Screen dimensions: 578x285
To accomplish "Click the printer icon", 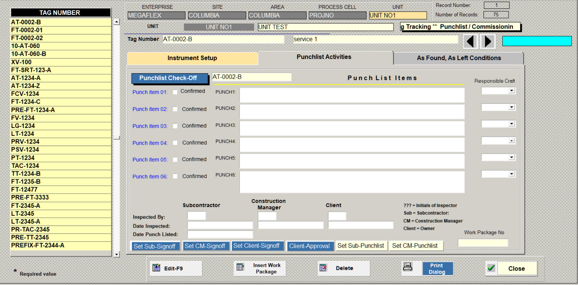I will click(408, 267).
